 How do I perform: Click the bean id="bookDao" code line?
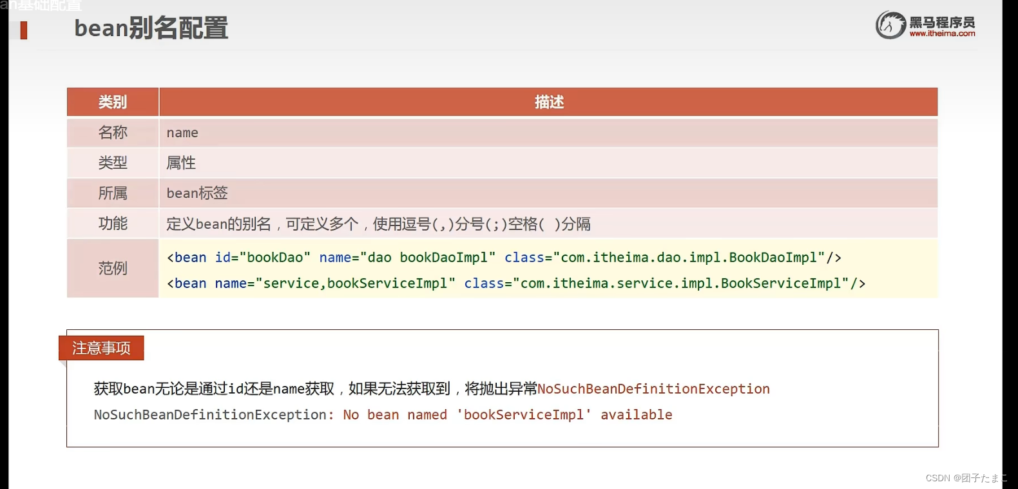pyautogui.click(x=504, y=258)
